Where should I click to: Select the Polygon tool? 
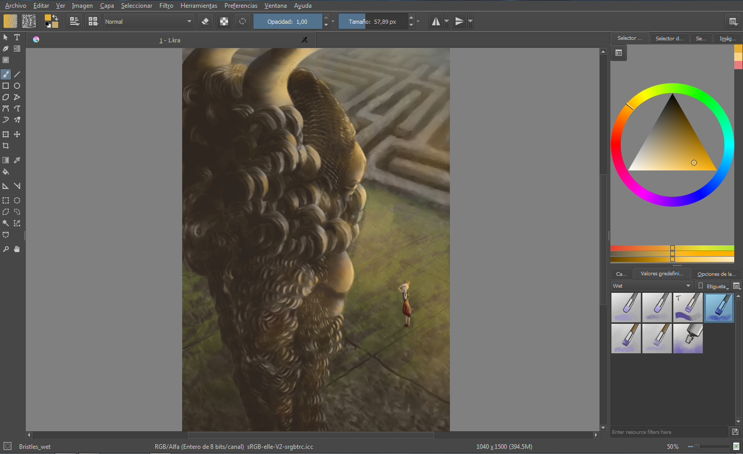coord(6,97)
